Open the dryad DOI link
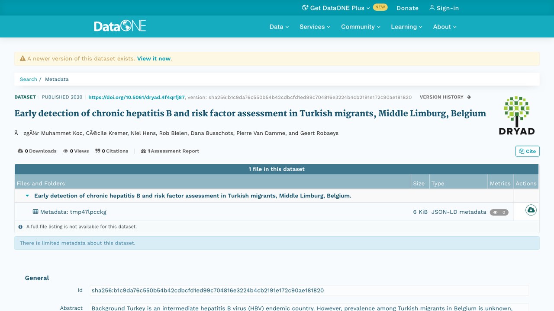Image resolution: width=554 pixels, height=311 pixels. tap(136, 97)
